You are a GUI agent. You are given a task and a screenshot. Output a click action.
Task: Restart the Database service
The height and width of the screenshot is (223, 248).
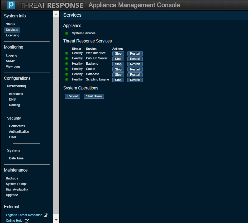[x=135, y=74]
